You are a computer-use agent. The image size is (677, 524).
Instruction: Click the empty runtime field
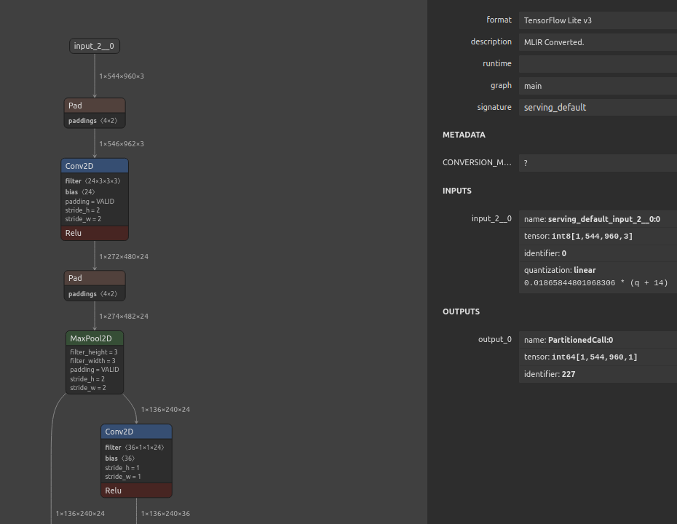pyautogui.click(x=597, y=64)
